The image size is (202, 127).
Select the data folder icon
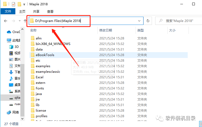click(33, 49)
